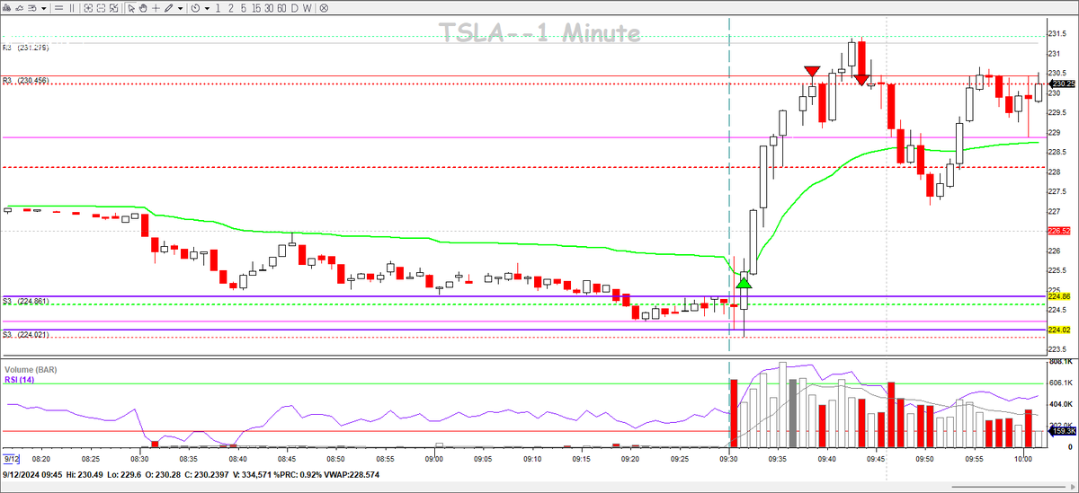Image resolution: width=1079 pixels, height=493 pixels.
Task: Switch to 1 minute timeframe
Action: [218, 8]
